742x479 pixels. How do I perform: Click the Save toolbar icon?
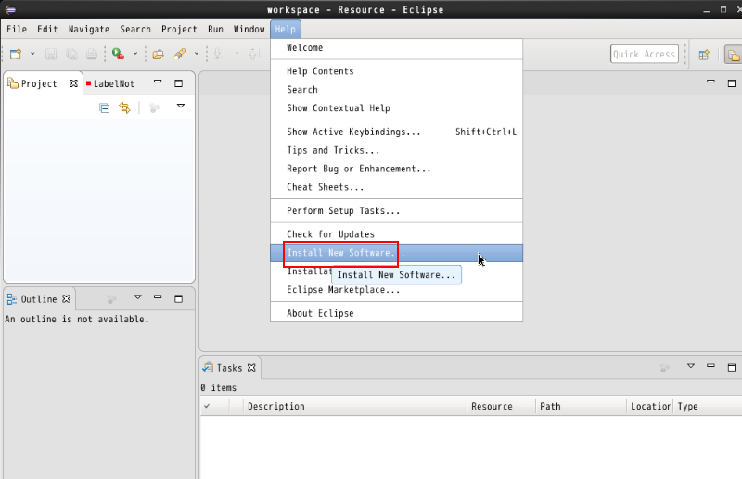click(51, 54)
